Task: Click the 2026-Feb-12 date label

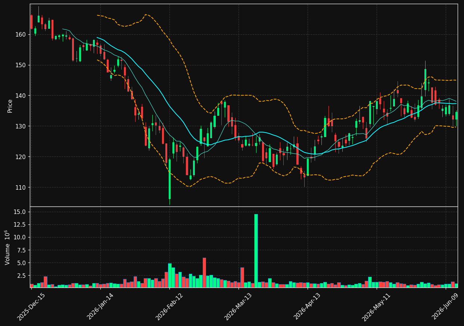Action: (169, 307)
